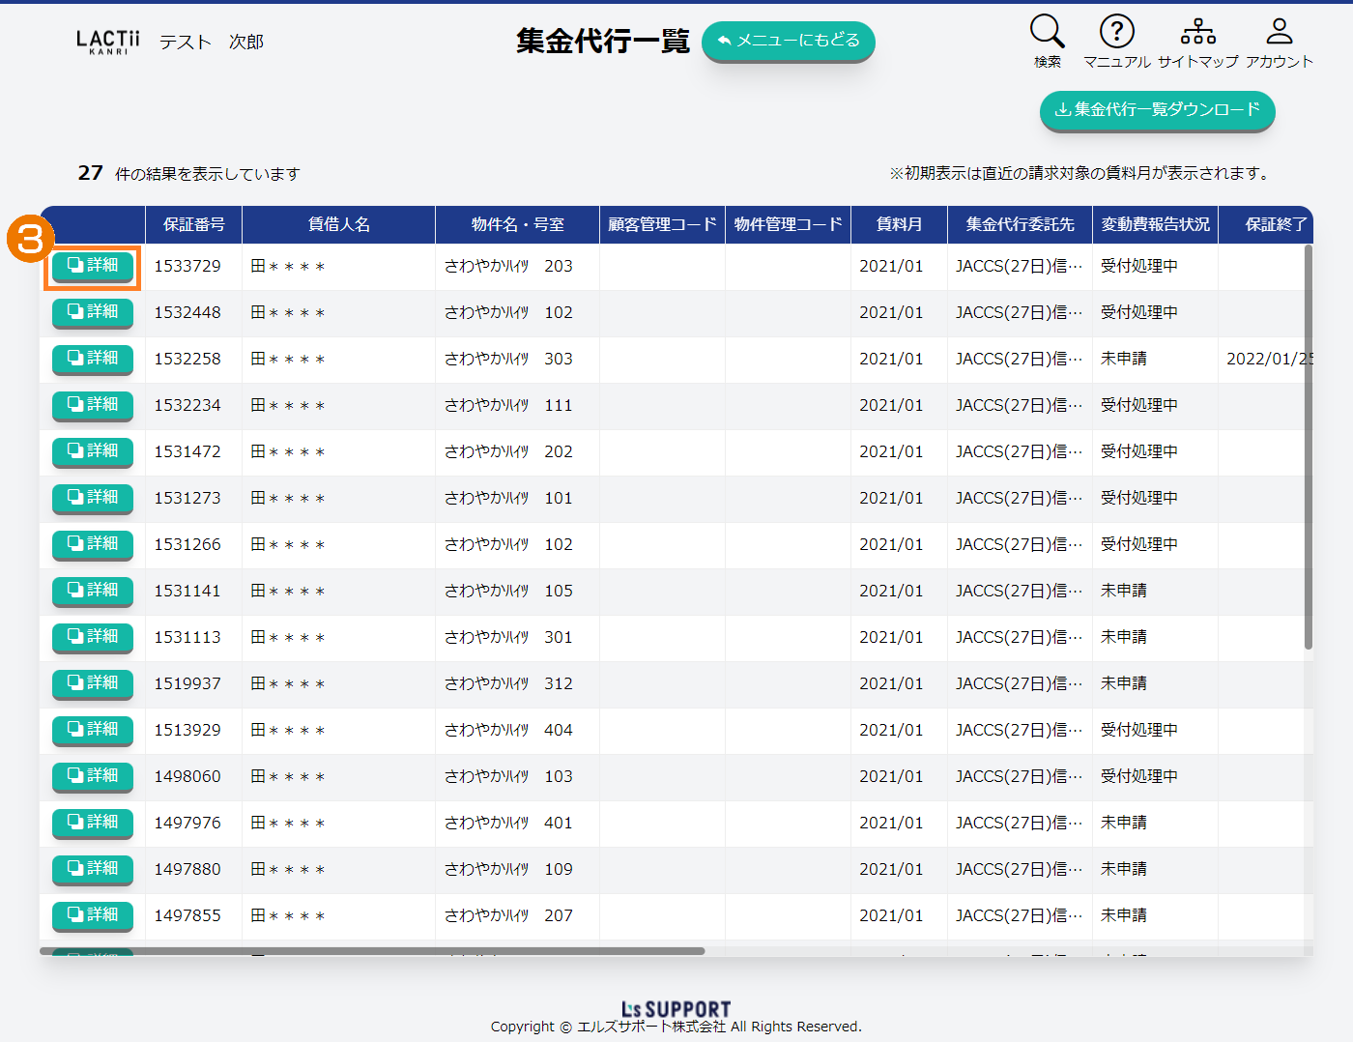Open 詳細 for guarantee number 1533729
The image size is (1353, 1042).
pyautogui.click(x=93, y=266)
